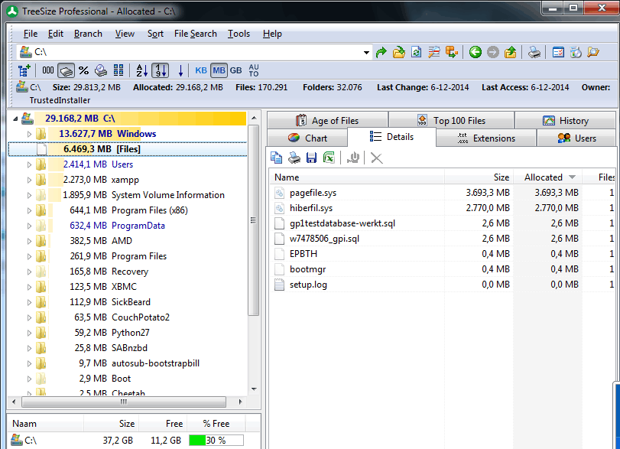Switch units to KB
The height and width of the screenshot is (449, 620).
click(201, 70)
